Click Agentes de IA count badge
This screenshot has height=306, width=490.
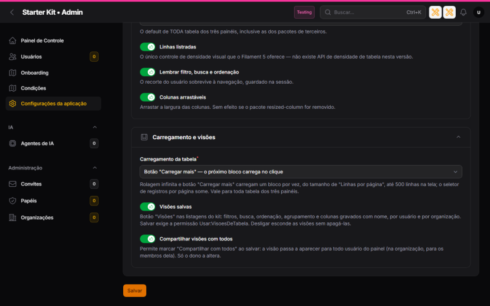click(x=94, y=143)
